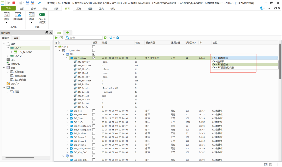Click the blue swap arrows icon
The height and width of the screenshot is (167, 282).
111,38
